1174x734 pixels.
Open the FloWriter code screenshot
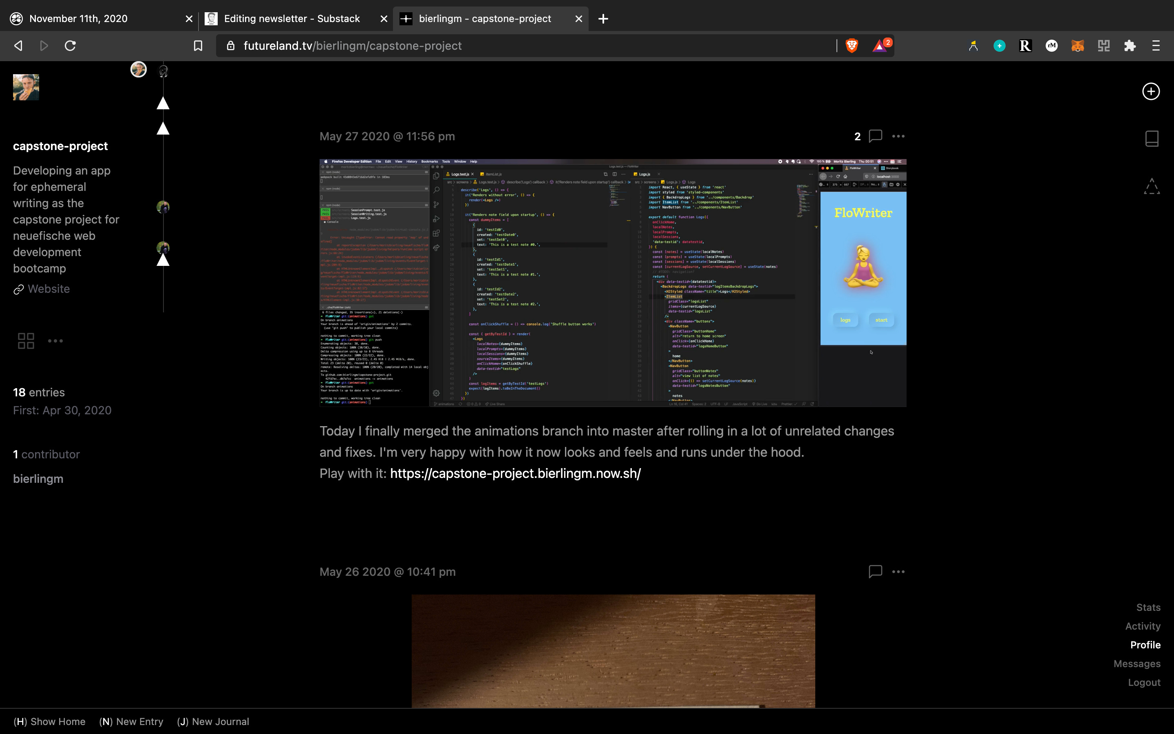pos(613,283)
